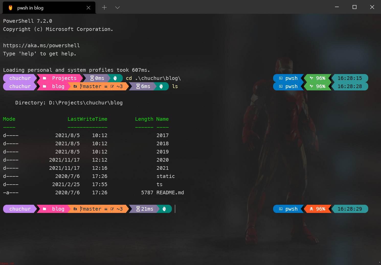This screenshot has height=265, width=381.
Task: Click the 'chuchur' segment in the bottom prompt
Action: 20,209
